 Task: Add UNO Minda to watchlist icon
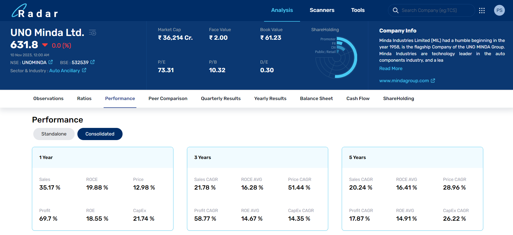93,33
